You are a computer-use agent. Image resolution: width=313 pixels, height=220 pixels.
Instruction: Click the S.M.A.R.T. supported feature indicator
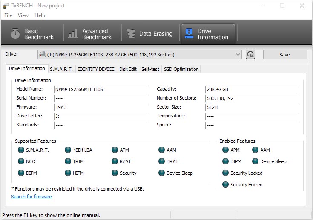tap(21, 150)
